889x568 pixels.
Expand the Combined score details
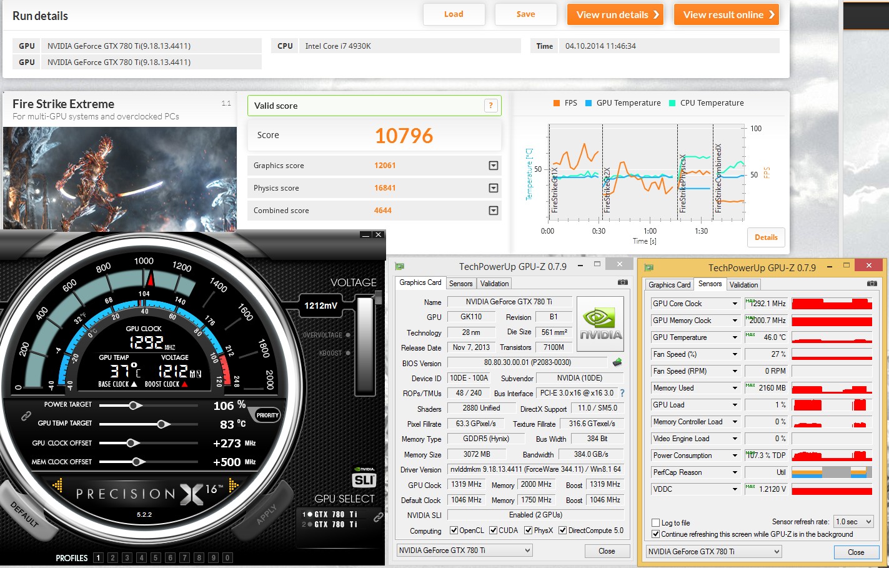point(494,211)
